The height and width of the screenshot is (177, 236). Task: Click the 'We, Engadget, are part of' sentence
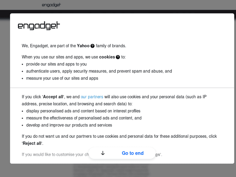point(49,46)
